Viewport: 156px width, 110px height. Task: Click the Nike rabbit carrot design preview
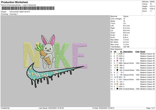point(55,61)
